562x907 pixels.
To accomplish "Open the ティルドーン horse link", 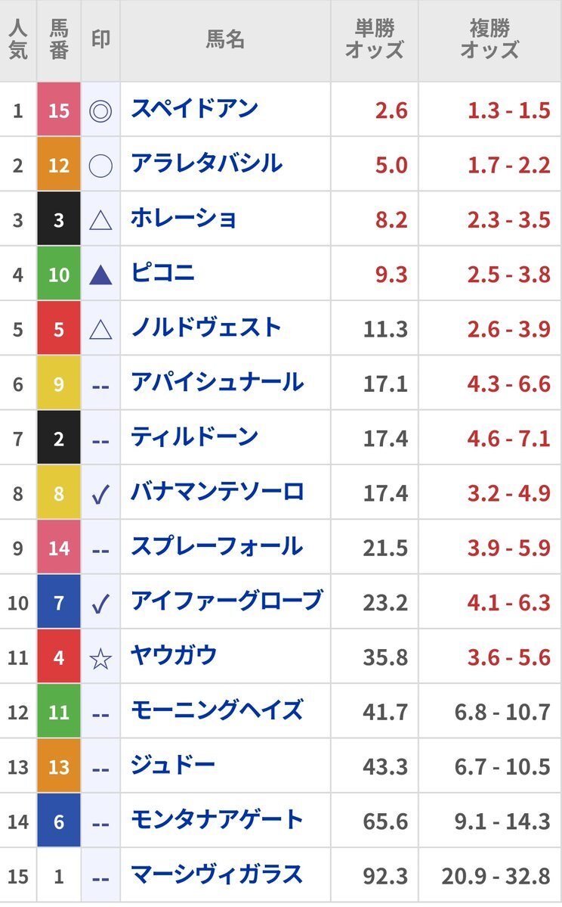I will point(195,436).
